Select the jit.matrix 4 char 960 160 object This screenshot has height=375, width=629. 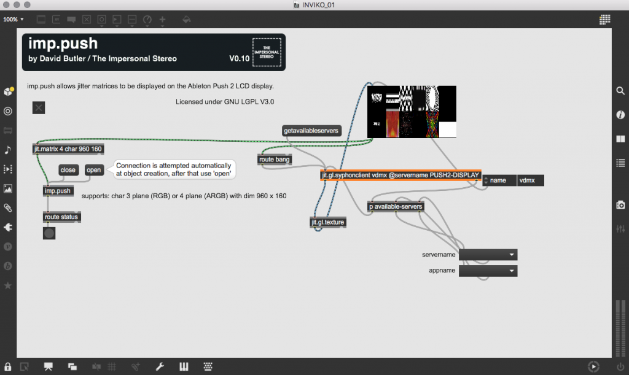click(68, 149)
